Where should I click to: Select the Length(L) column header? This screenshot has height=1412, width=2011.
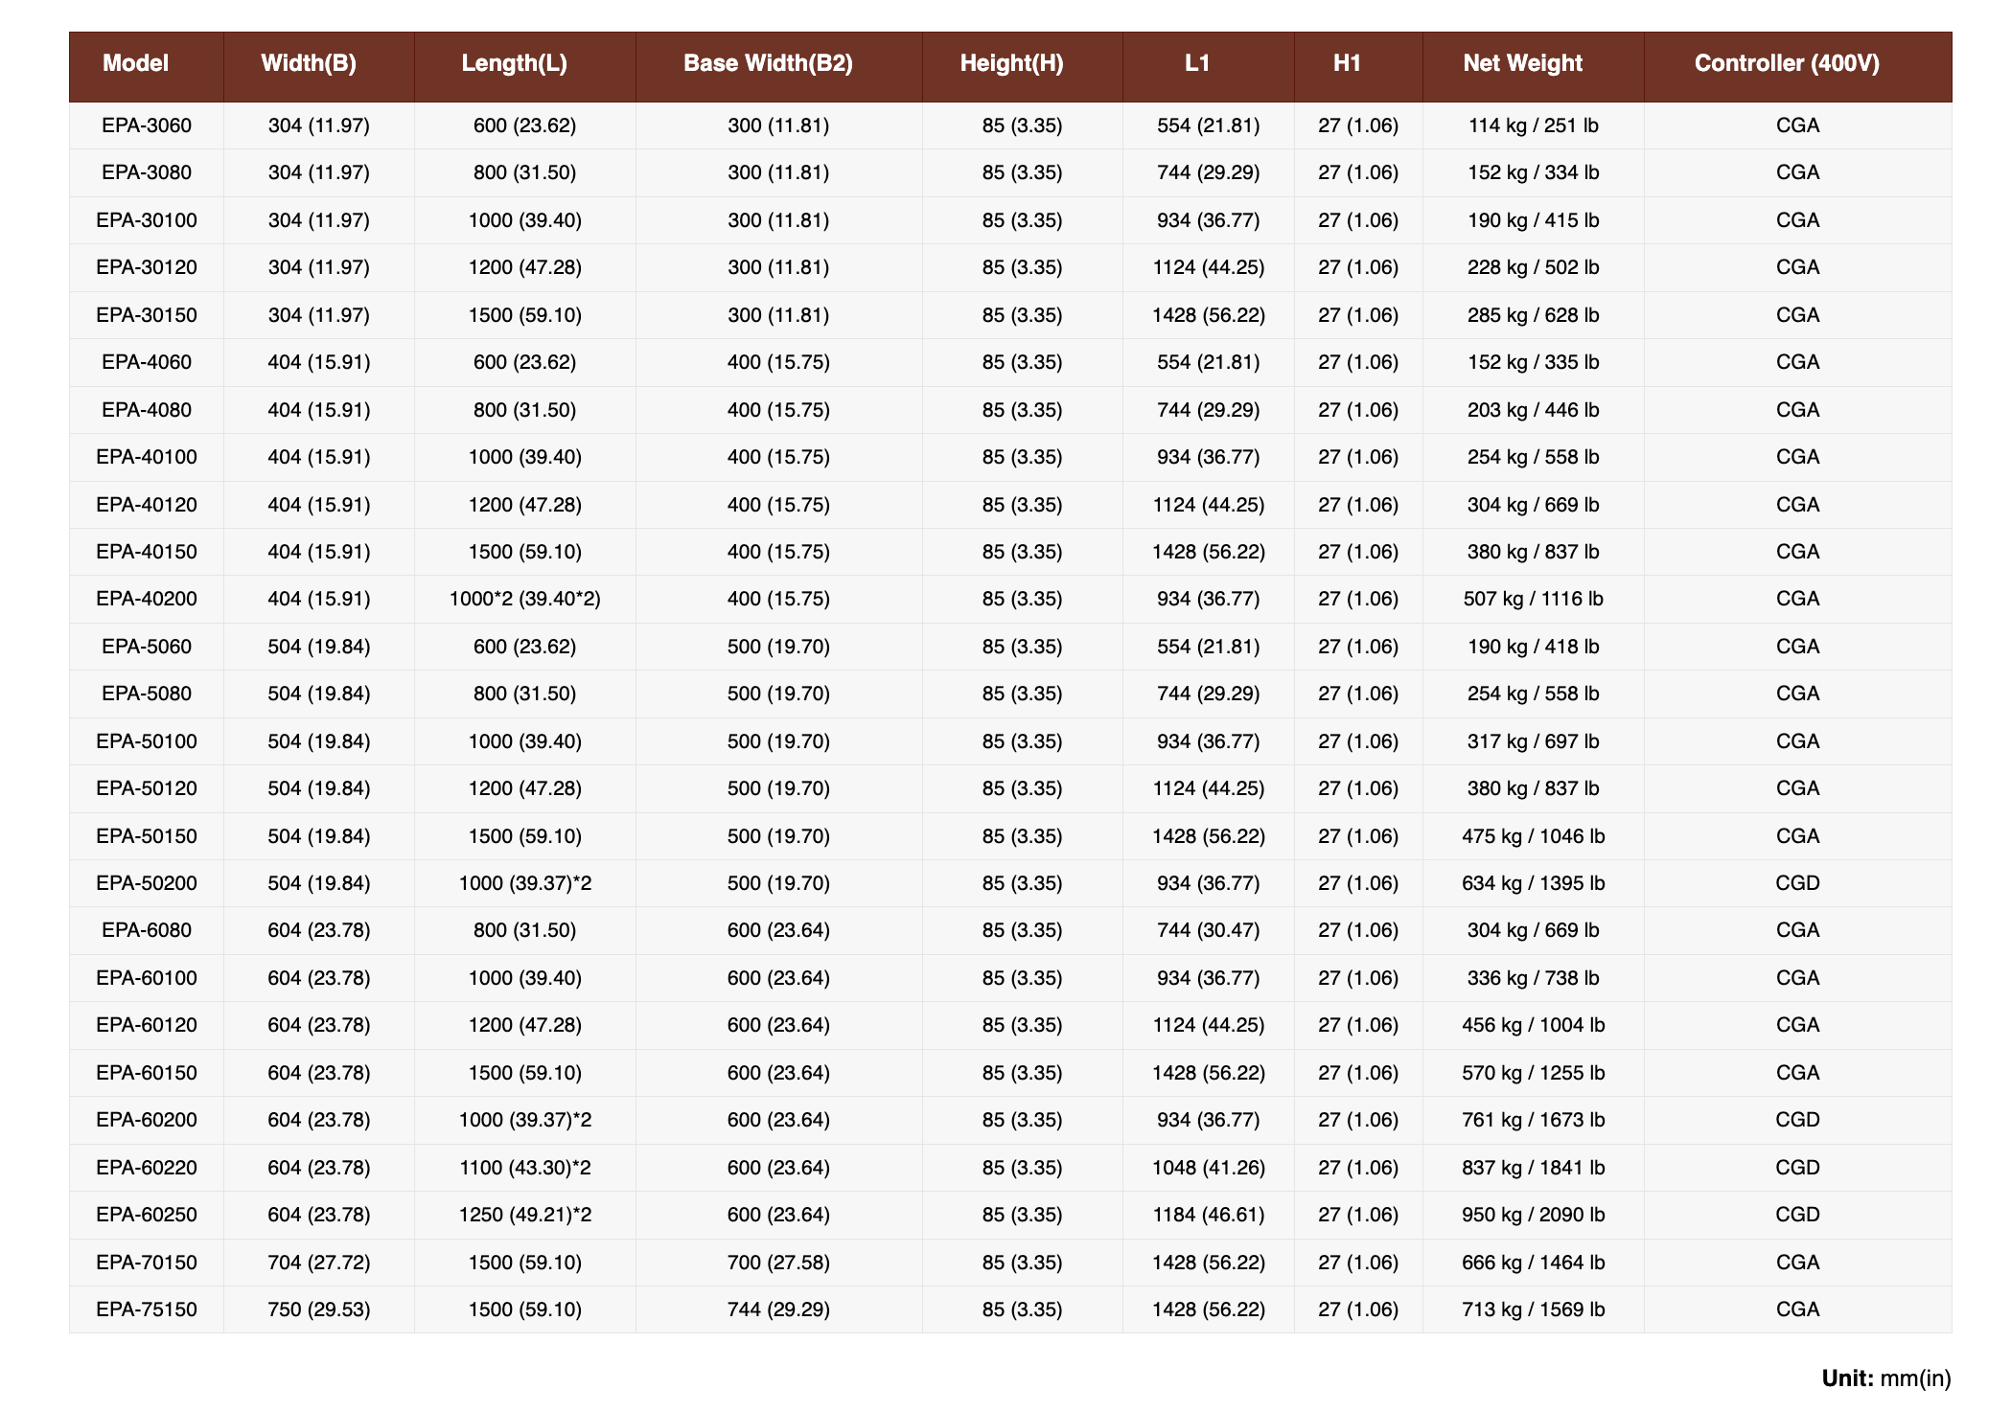click(x=514, y=63)
